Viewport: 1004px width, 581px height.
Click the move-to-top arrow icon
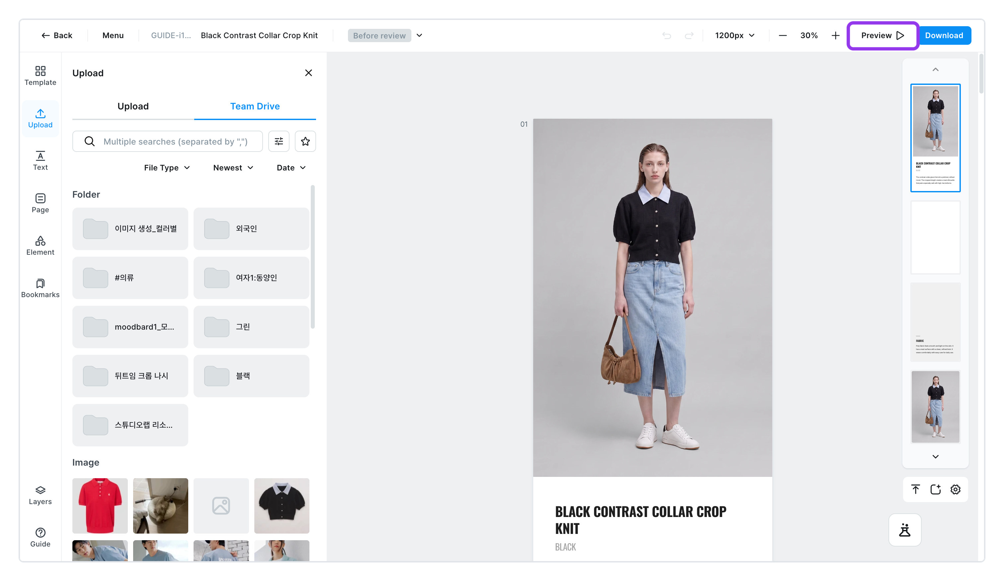click(916, 489)
